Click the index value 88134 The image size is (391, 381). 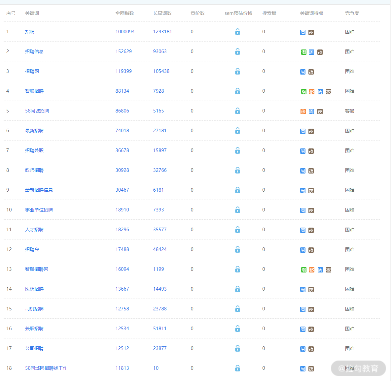(122, 91)
